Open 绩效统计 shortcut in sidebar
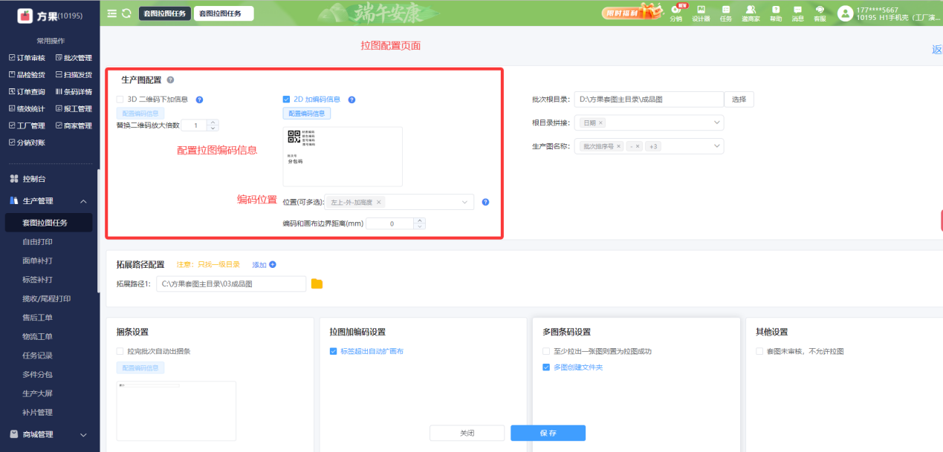The height and width of the screenshot is (452, 943). [x=27, y=109]
